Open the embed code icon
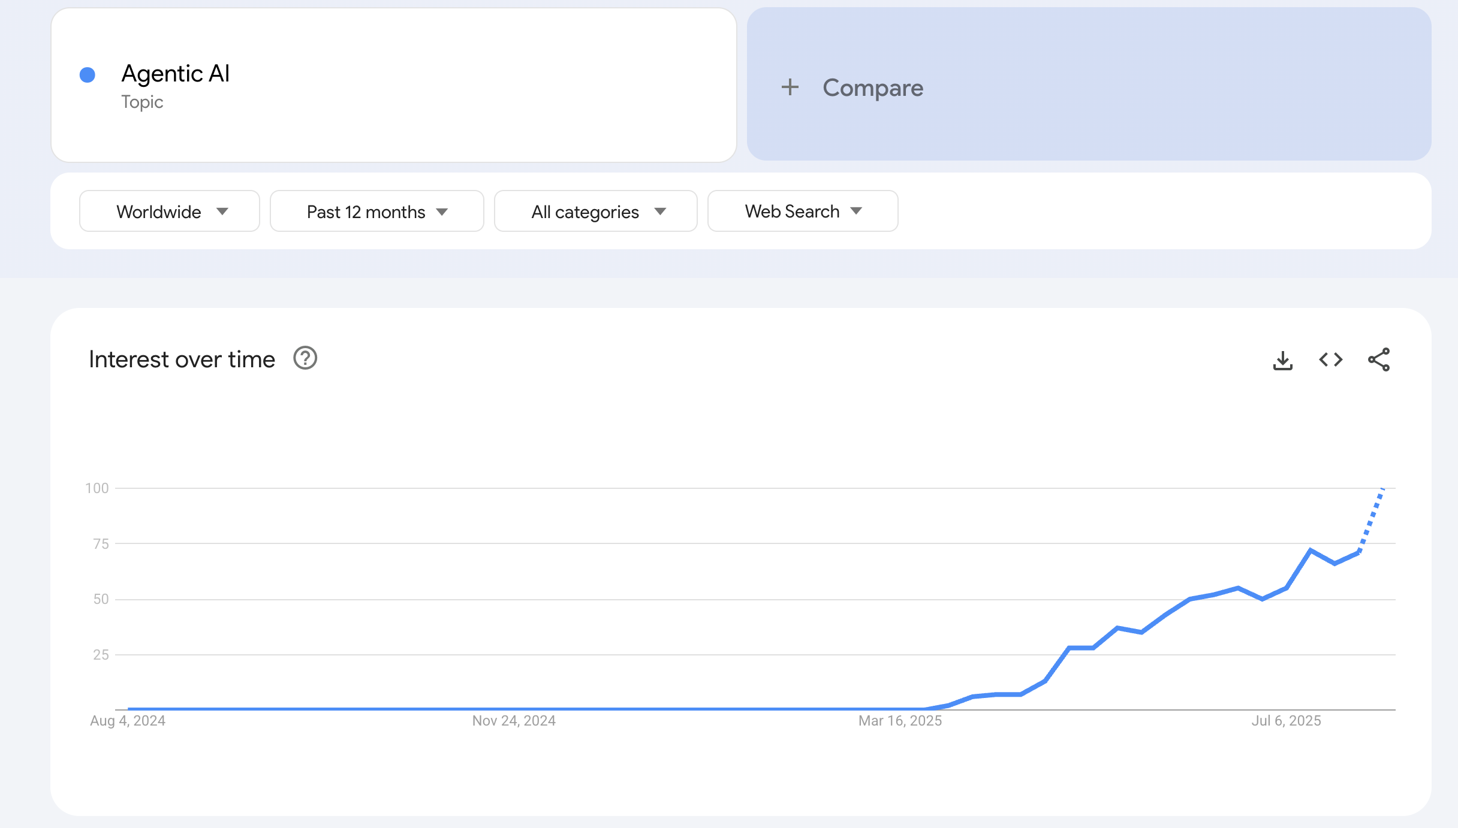This screenshot has height=828, width=1458. (x=1330, y=359)
